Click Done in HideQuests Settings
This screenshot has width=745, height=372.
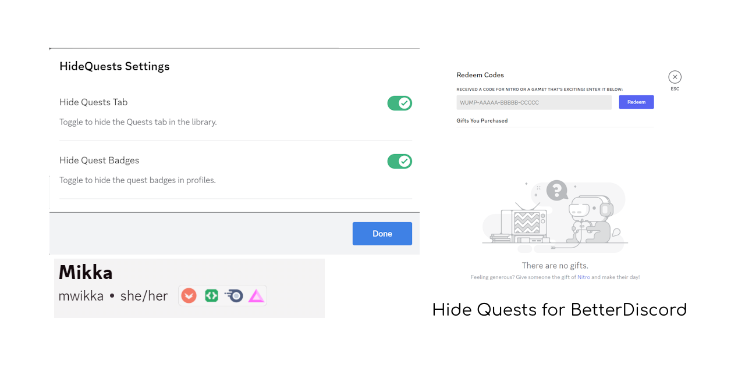[382, 234]
